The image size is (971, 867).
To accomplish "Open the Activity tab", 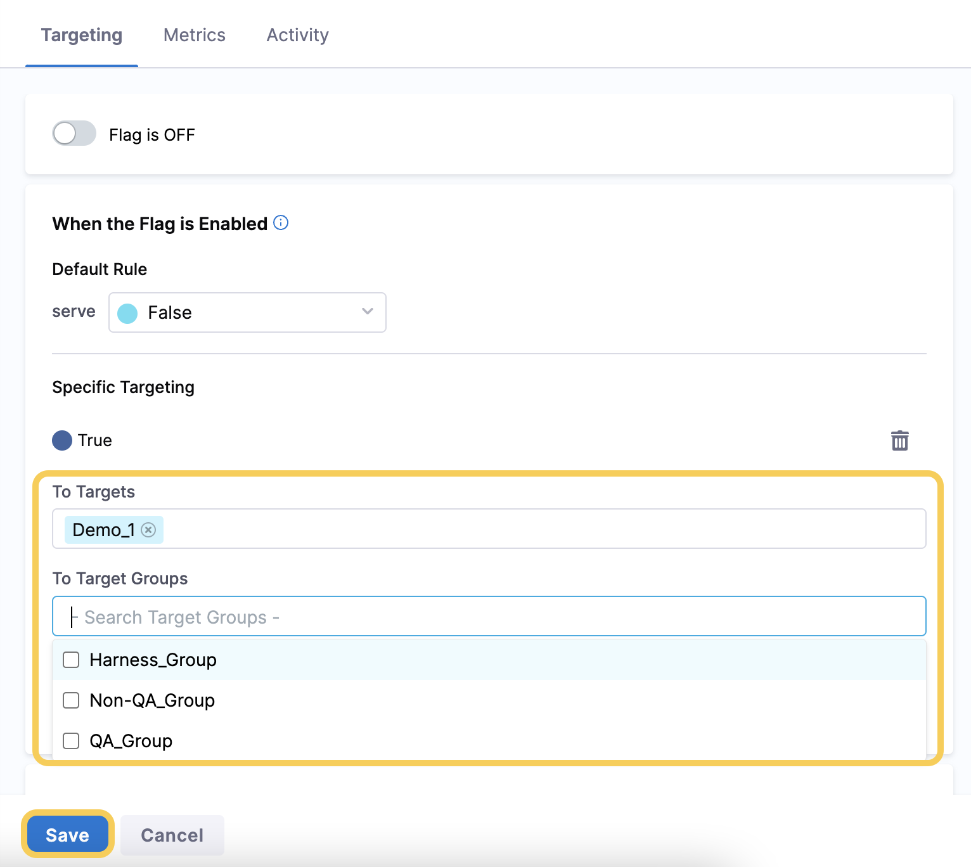I will click(x=297, y=35).
